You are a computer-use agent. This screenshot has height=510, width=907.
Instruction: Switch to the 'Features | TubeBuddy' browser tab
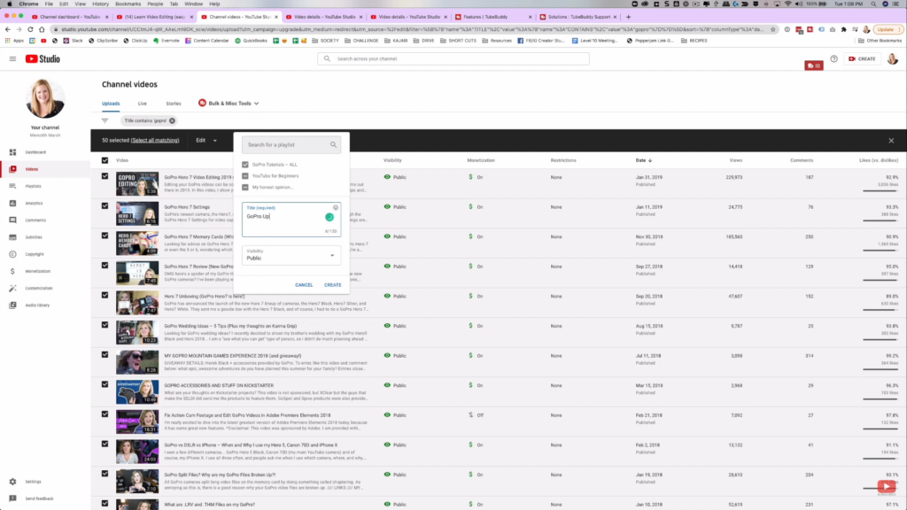pos(492,17)
